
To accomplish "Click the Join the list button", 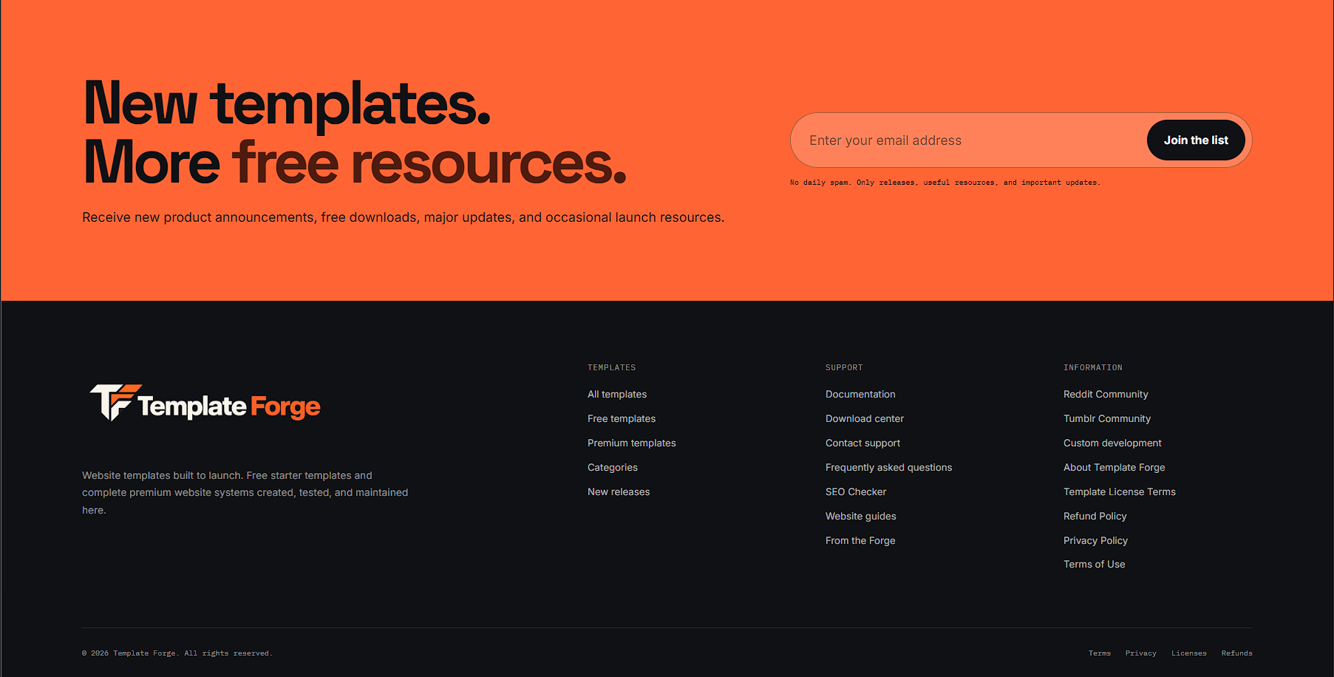I will point(1196,140).
